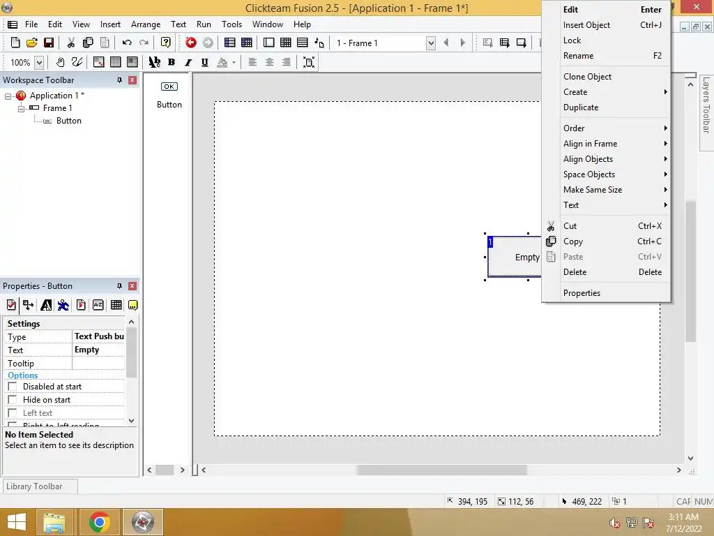Image resolution: width=714 pixels, height=536 pixels.
Task: Center the frame with the rightmost toolbar icon
Action: click(309, 62)
